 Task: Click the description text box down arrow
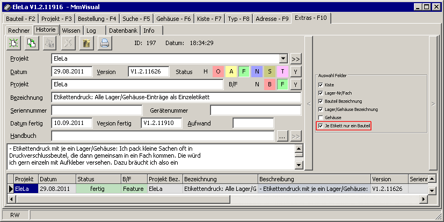pos(299,165)
